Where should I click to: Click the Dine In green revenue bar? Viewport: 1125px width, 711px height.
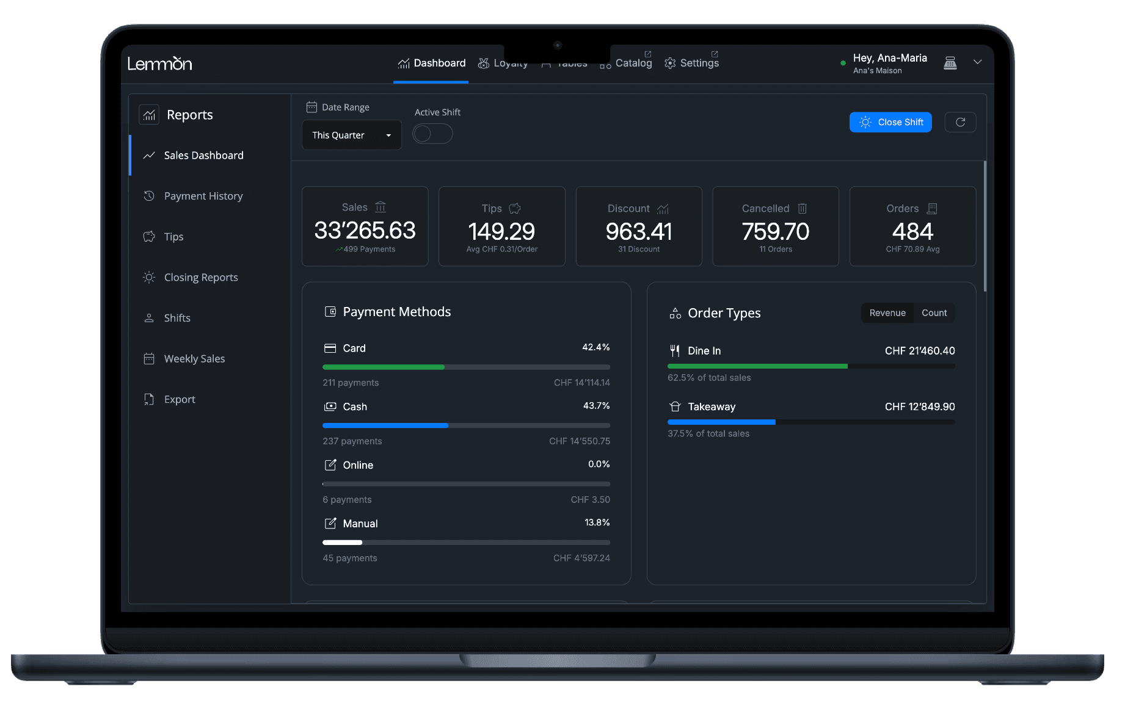pos(757,366)
